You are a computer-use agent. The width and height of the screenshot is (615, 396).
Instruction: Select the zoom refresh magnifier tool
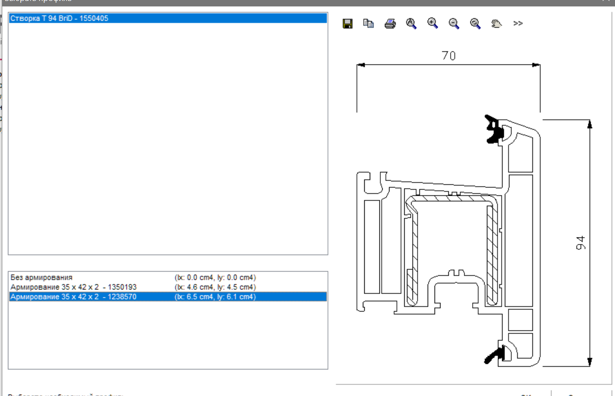(x=475, y=23)
